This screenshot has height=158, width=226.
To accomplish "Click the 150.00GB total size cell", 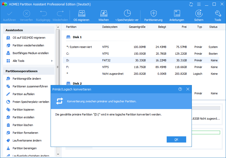I will pos(140,54).
